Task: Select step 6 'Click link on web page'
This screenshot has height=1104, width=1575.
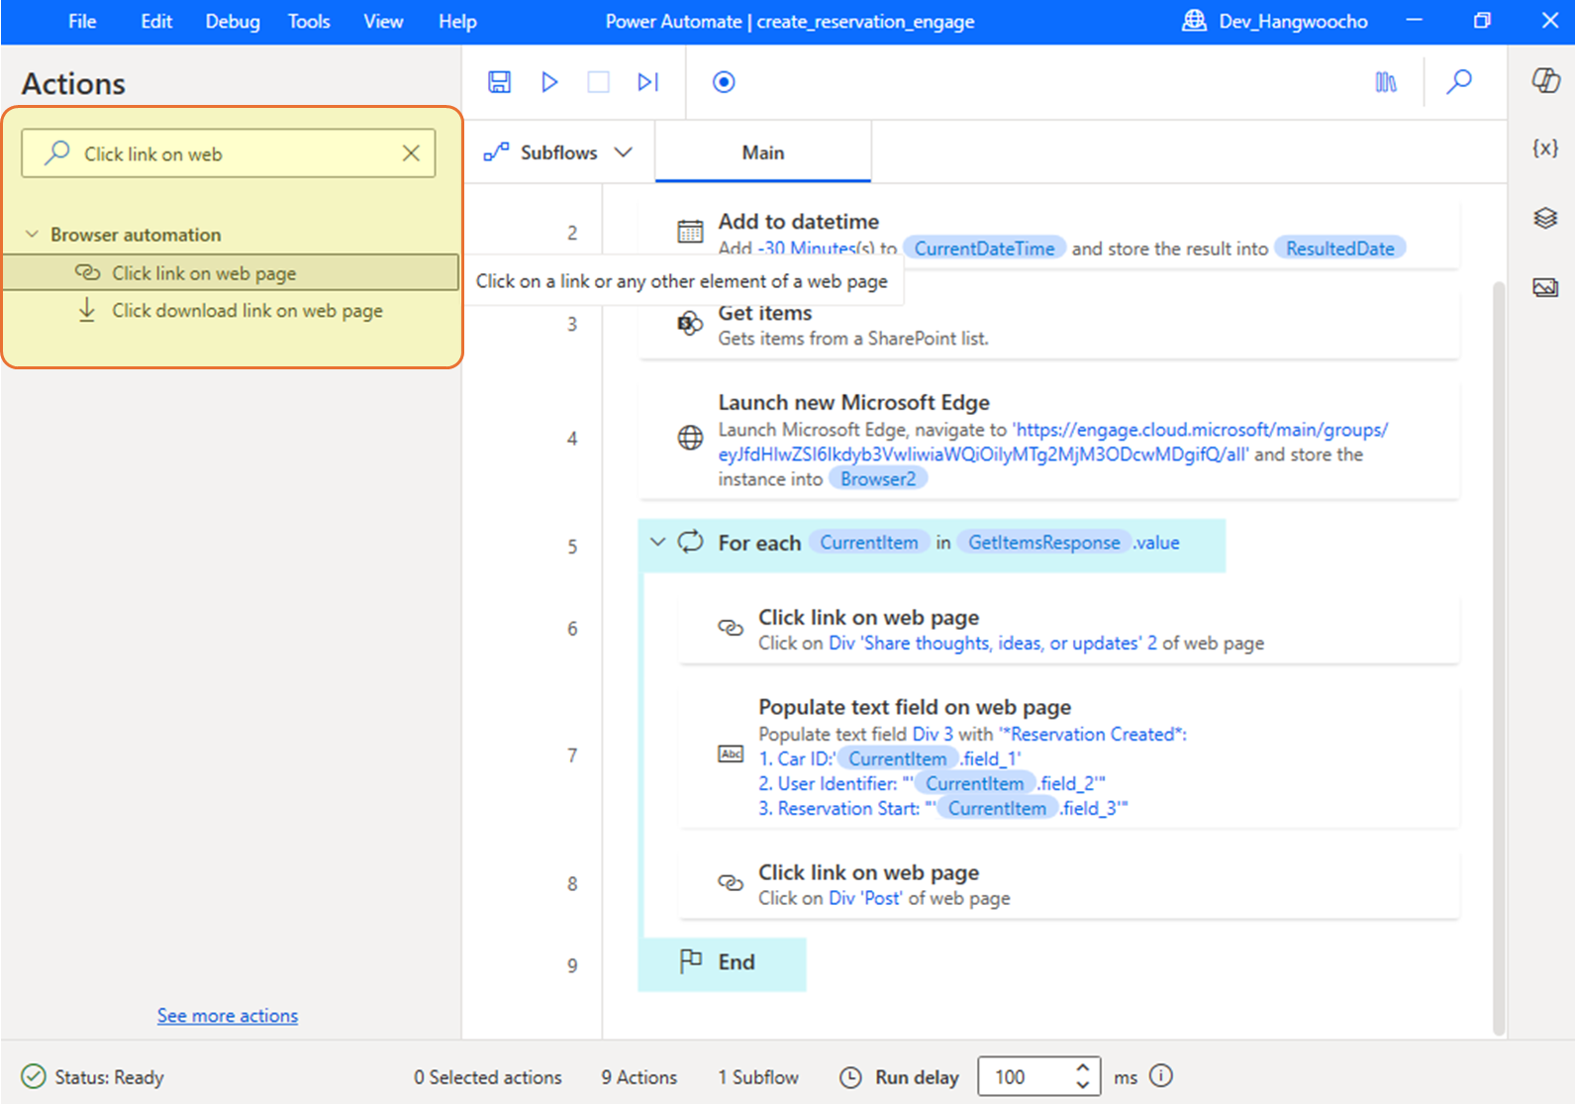Action: tap(1069, 630)
